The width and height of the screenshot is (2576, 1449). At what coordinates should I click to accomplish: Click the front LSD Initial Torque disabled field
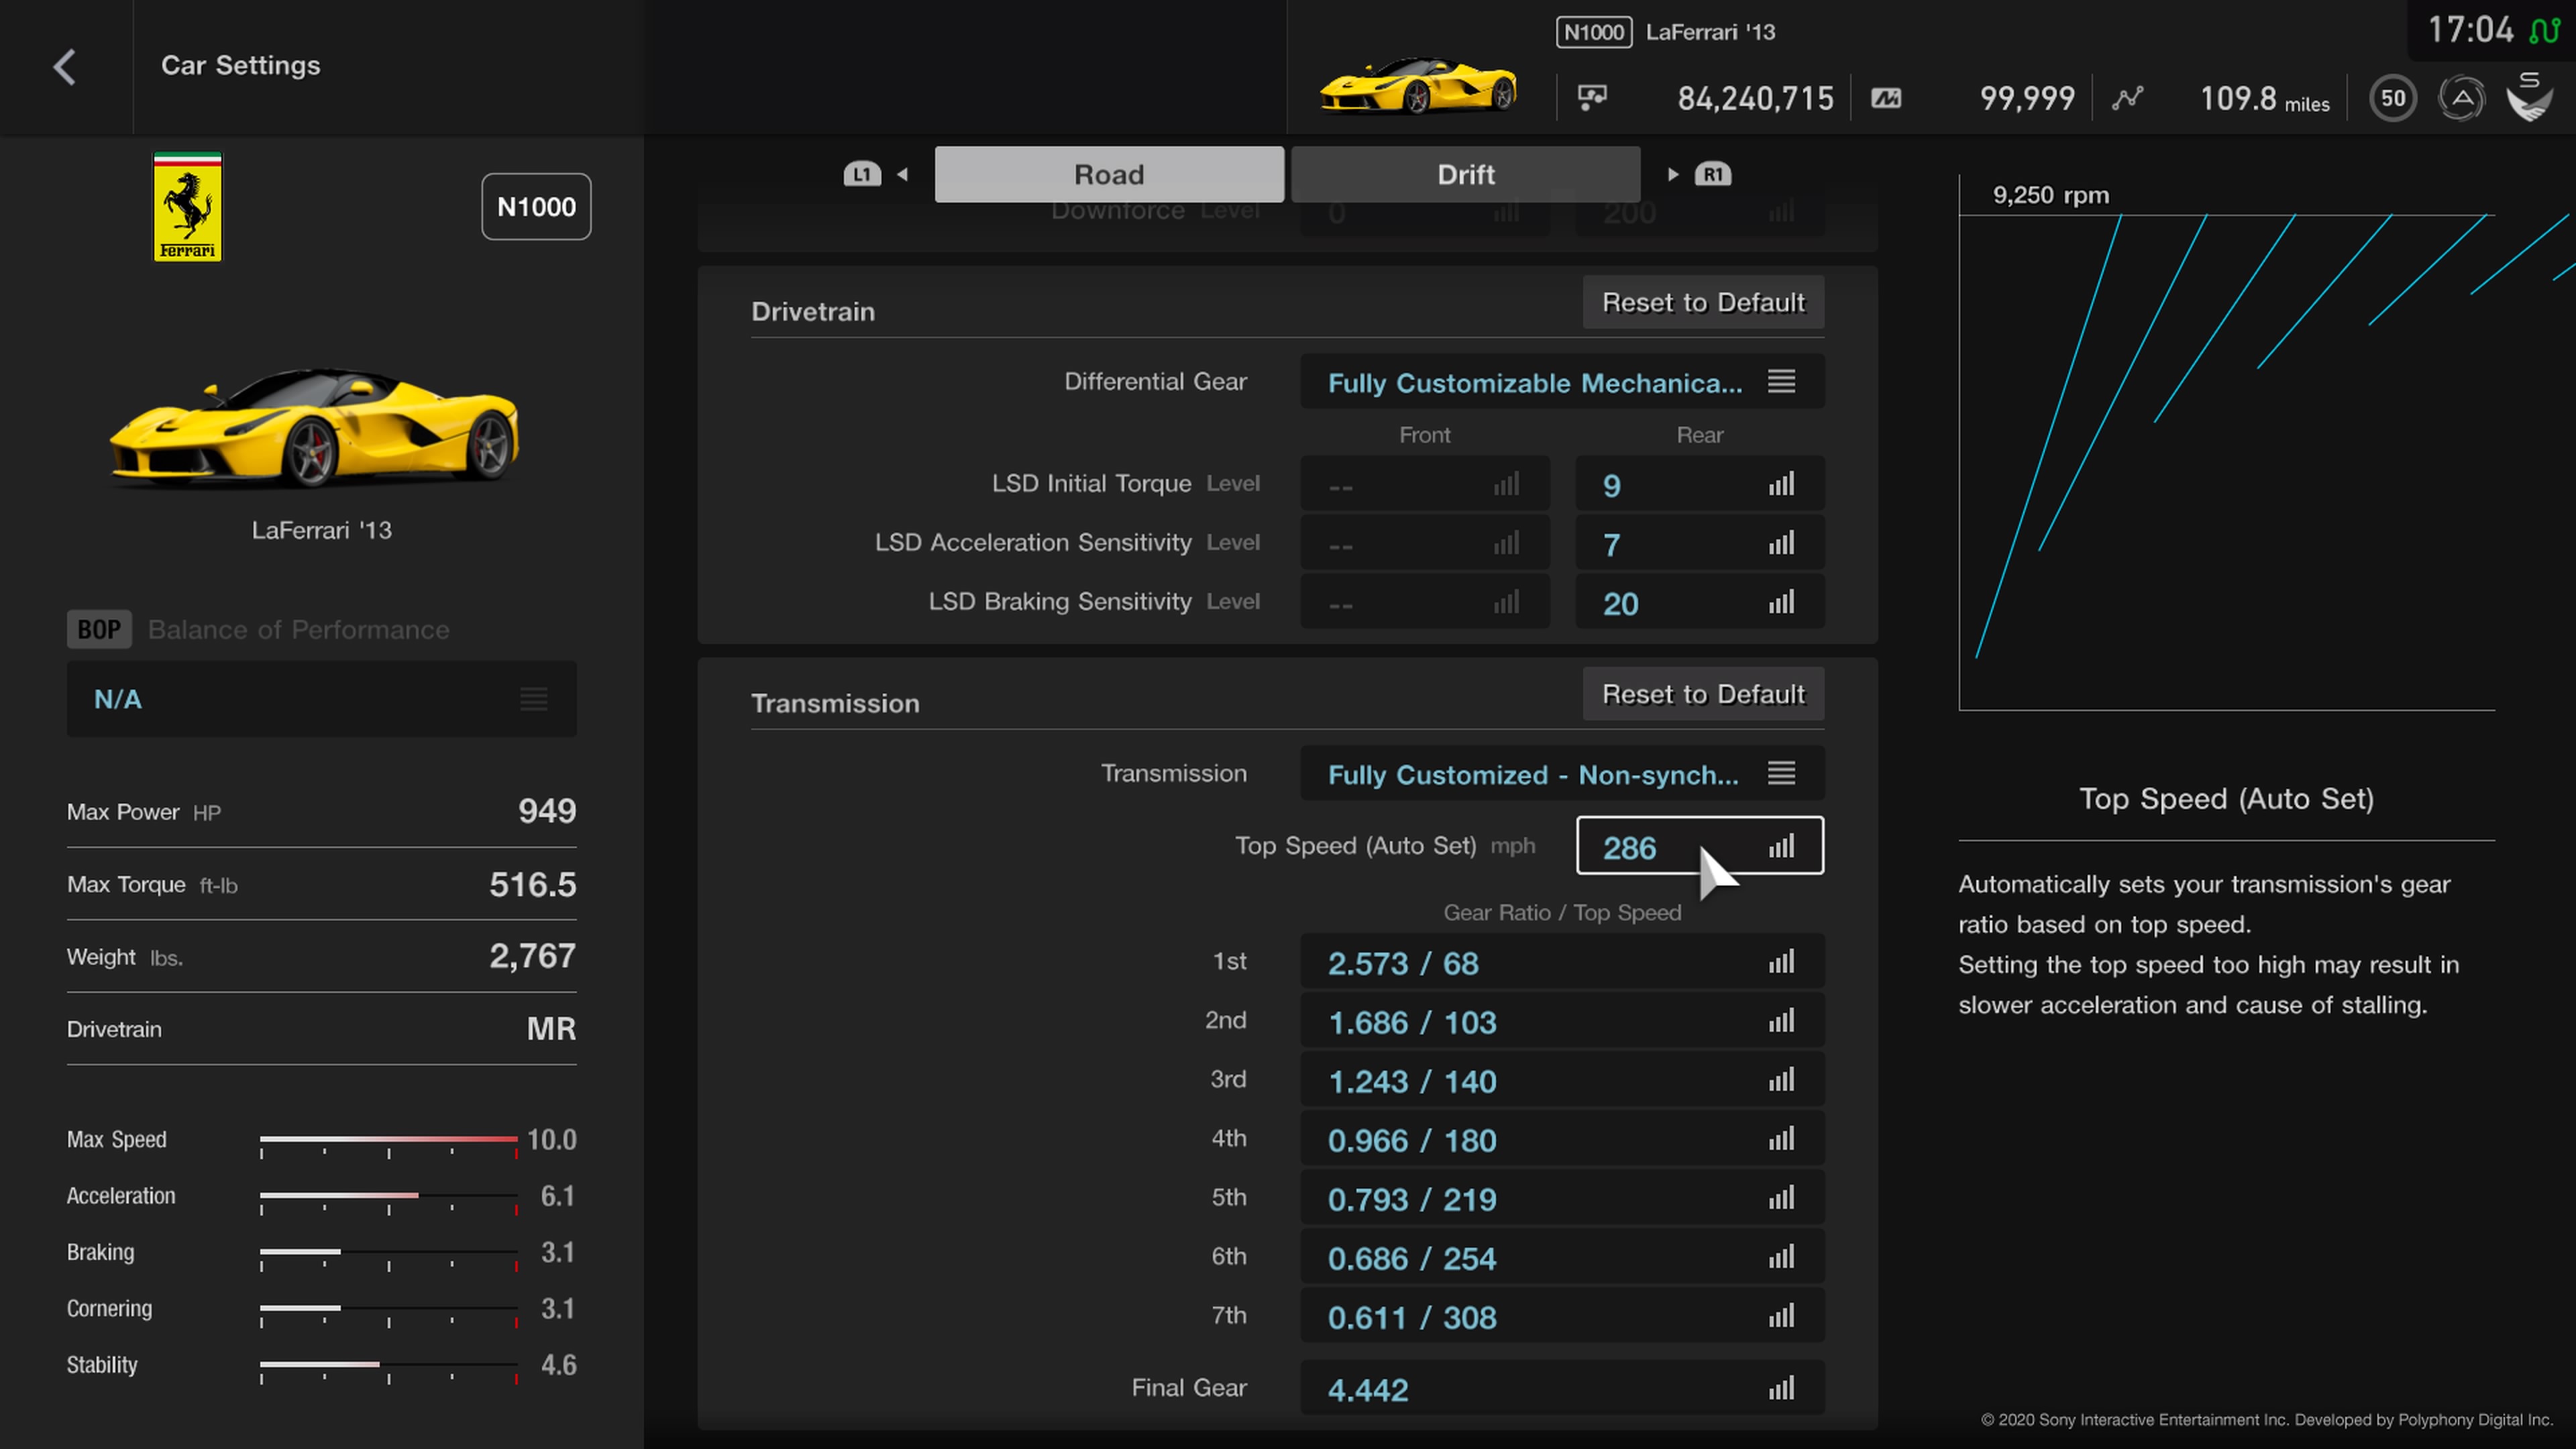(1425, 485)
